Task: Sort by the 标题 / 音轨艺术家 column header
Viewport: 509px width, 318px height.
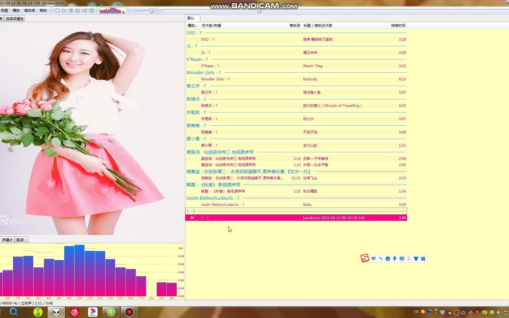Action: click(x=345, y=26)
